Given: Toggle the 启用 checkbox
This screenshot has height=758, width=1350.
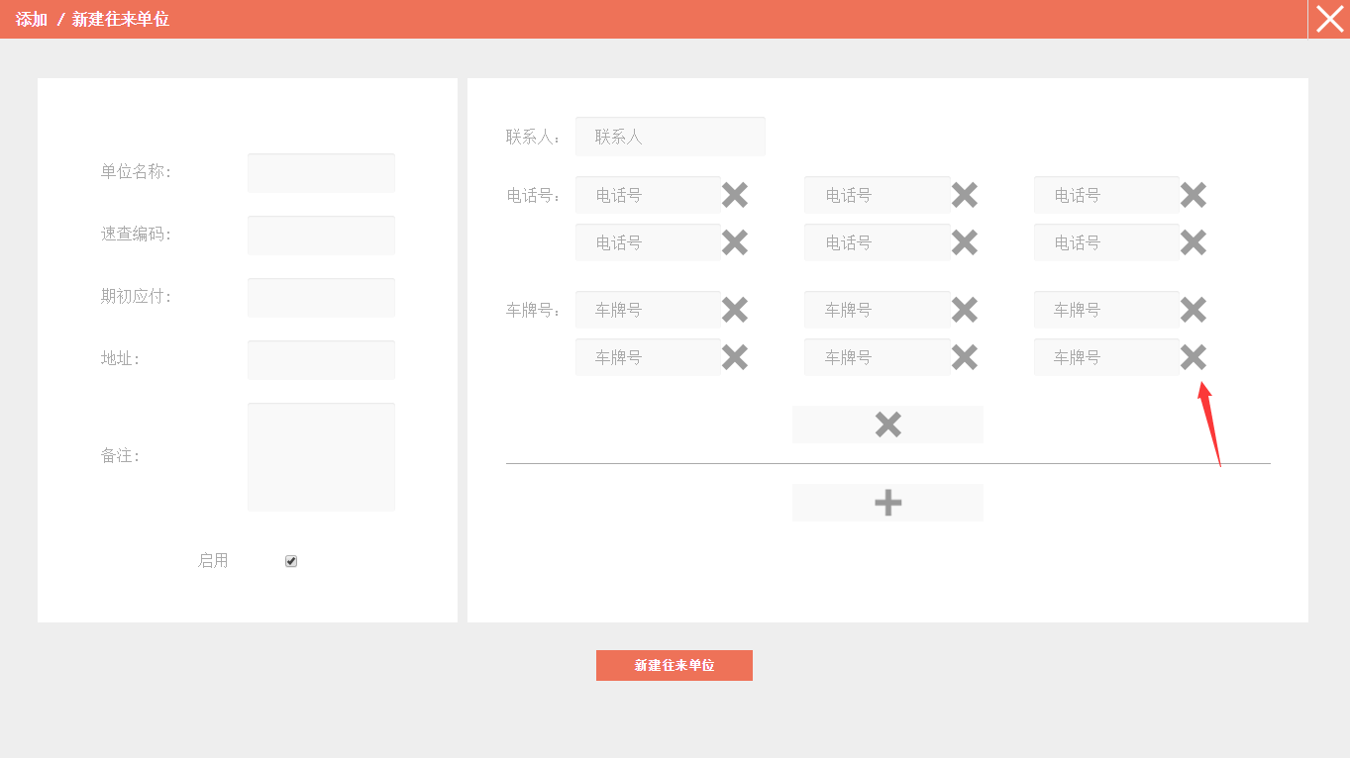Looking at the screenshot, I should (291, 561).
